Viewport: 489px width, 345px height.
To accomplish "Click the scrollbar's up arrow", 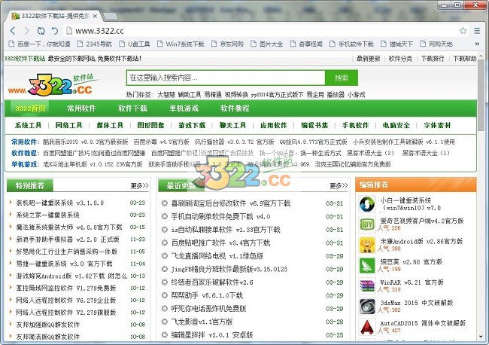I will point(481,56).
